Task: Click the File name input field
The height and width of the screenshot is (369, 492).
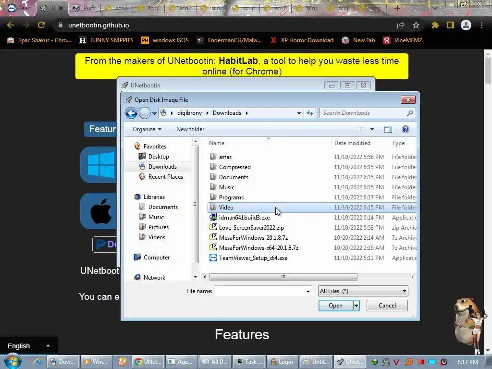Action: point(260,292)
